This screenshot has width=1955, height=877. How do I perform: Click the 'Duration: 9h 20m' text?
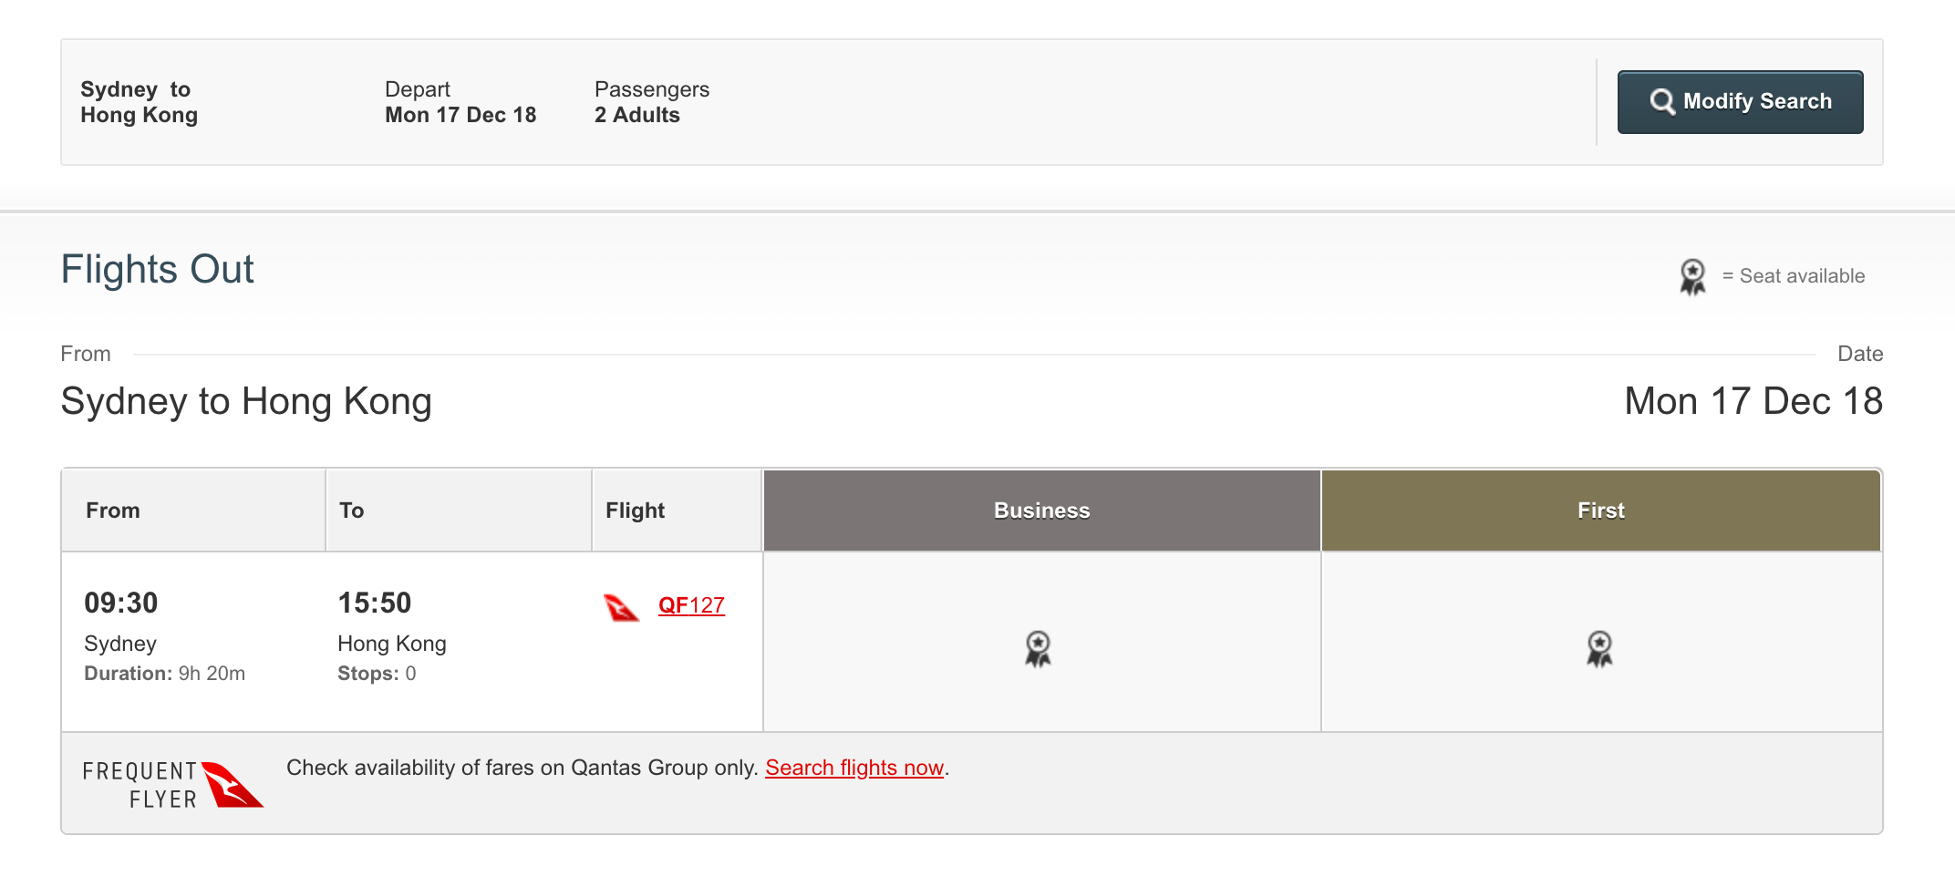165,674
